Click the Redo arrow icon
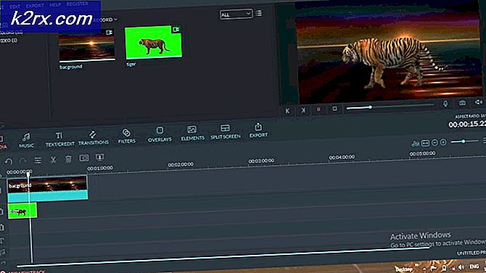Screen dimensions: 486x273 (x=22, y=161)
